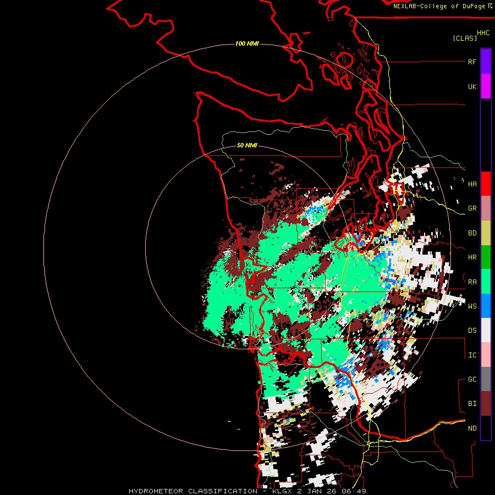Click the ND legend label

click(472, 428)
